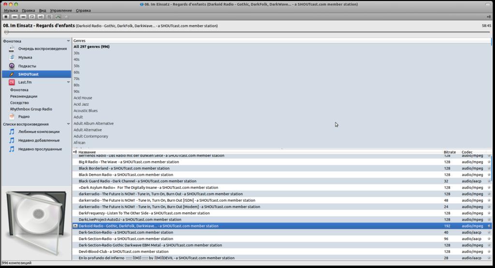Screen dimensions: 495x268
Task: Select darkerradio [ISDN] station row
Action: [282, 200]
